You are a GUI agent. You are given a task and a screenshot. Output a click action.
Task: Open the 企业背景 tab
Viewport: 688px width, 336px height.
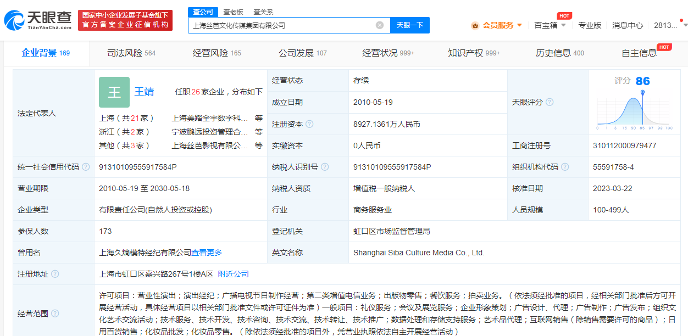pos(46,53)
